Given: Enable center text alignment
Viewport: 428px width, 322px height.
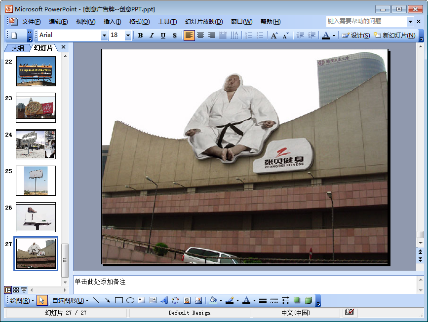Looking at the screenshot, I should [x=200, y=36].
